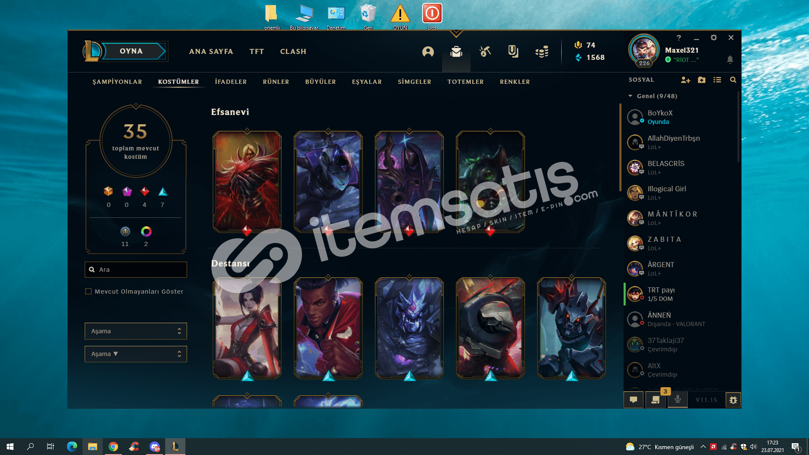The image size is (809, 455).
Task: Click the Epic blue triangle tier icon
Action: pyautogui.click(x=163, y=192)
